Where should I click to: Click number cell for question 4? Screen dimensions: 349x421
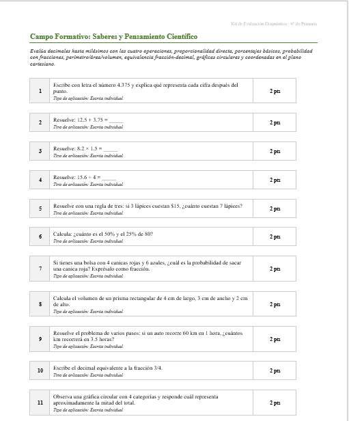pos(40,180)
